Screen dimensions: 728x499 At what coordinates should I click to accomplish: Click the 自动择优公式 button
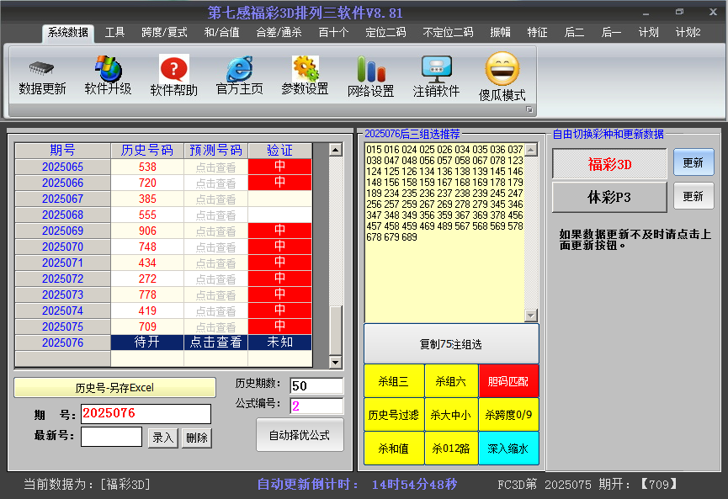pyautogui.click(x=300, y=435)
